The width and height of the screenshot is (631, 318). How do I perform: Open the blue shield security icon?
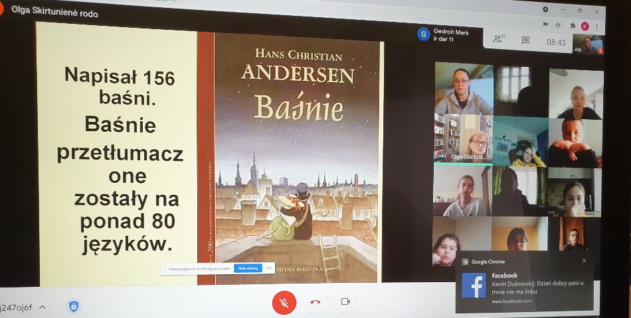tap(73, 306)
